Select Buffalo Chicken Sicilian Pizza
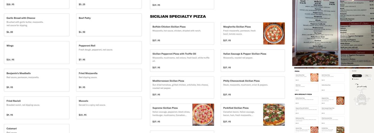 coord(182,33)
